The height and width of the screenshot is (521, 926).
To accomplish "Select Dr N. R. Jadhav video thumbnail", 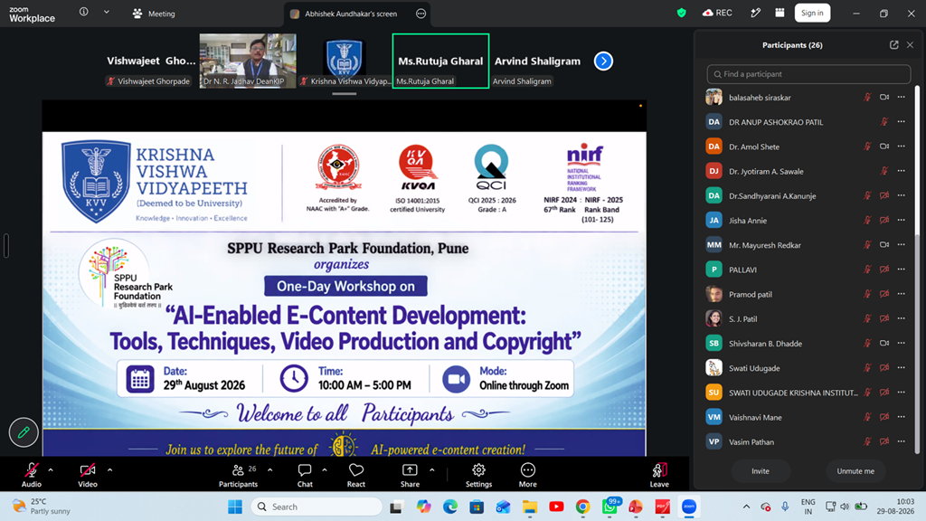I will [248, 61].
